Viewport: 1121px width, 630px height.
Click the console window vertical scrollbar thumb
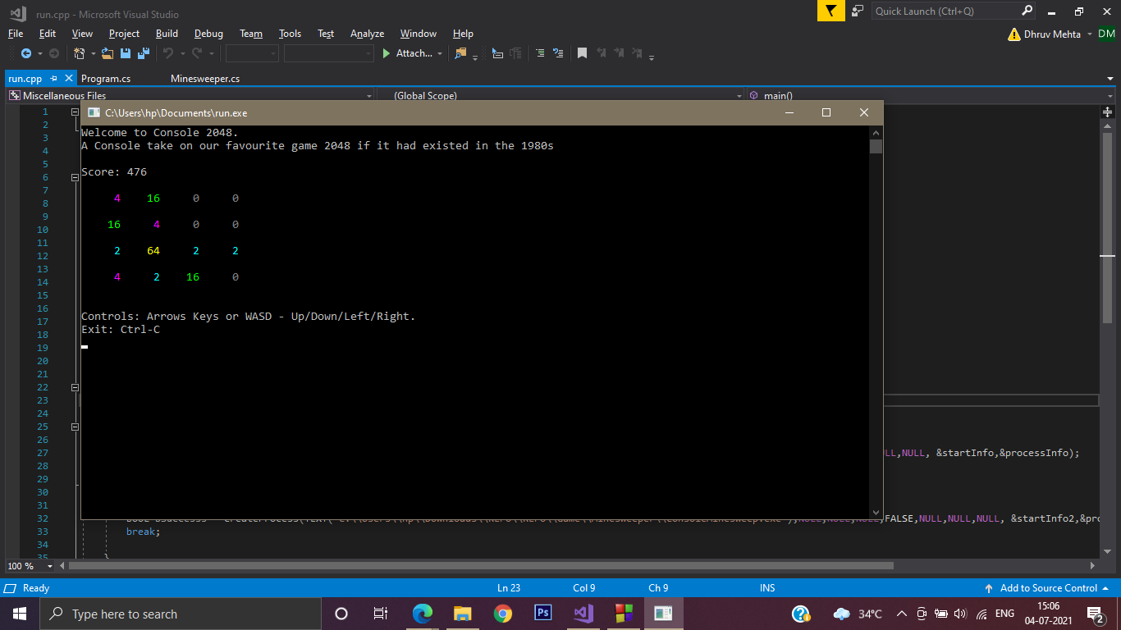coord(876,147)
